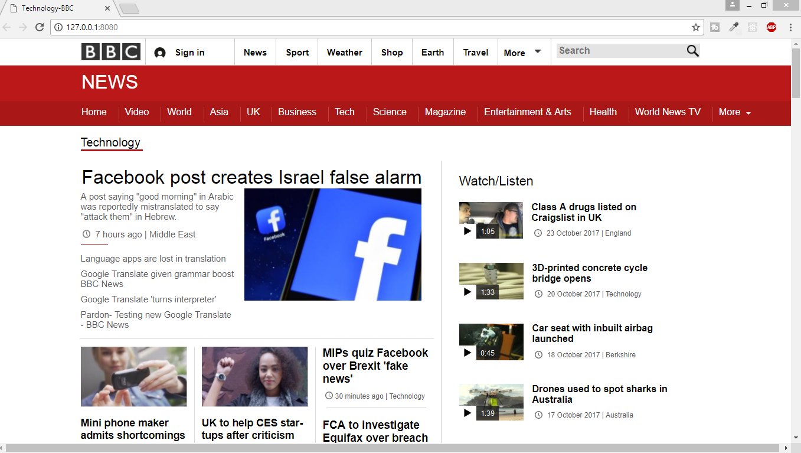
Task: Select Tech in the news menu
Action: 345,112
